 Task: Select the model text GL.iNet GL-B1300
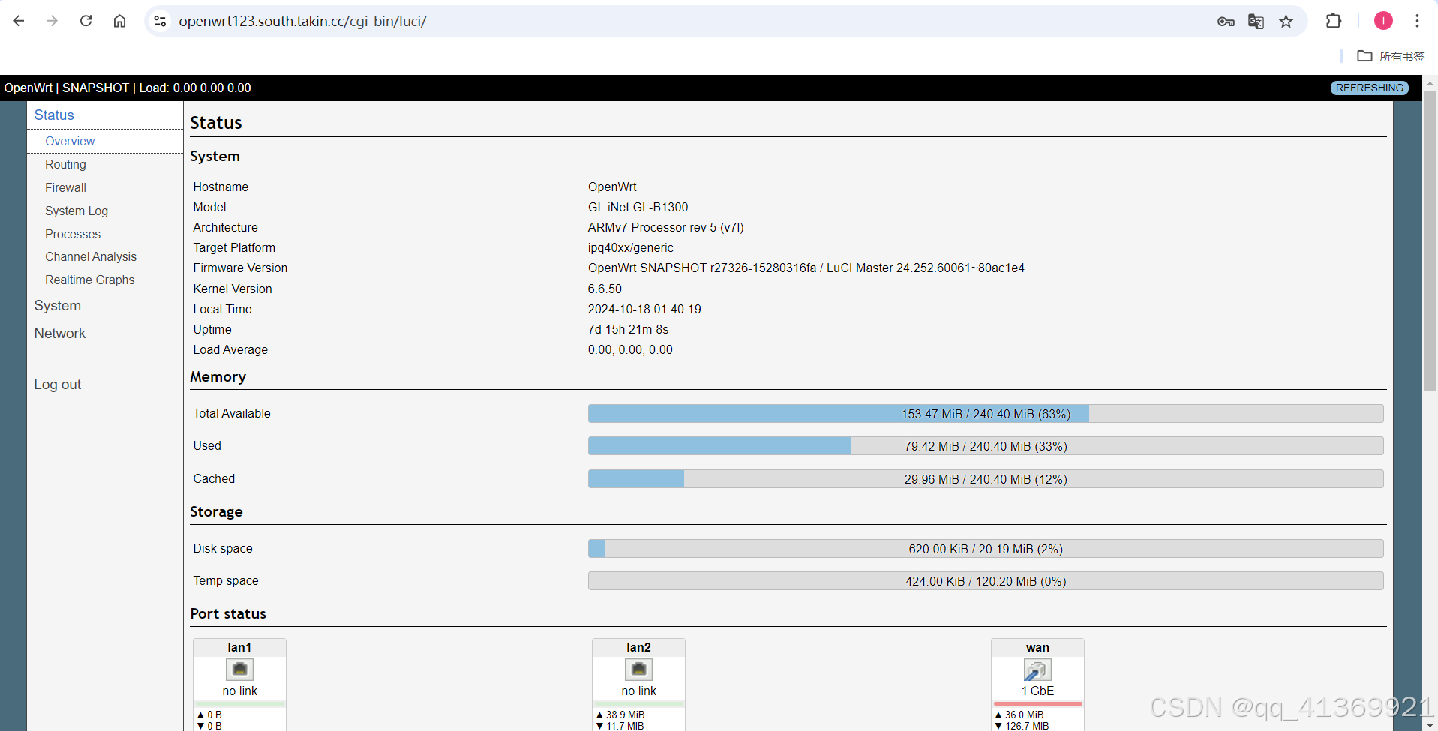pyautogui.click(x=638, y=207)
